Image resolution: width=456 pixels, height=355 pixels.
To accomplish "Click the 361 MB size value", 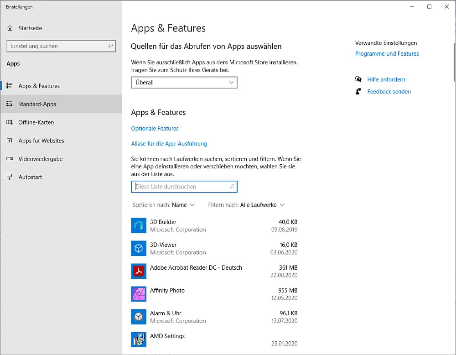I will tap(288, 267).
